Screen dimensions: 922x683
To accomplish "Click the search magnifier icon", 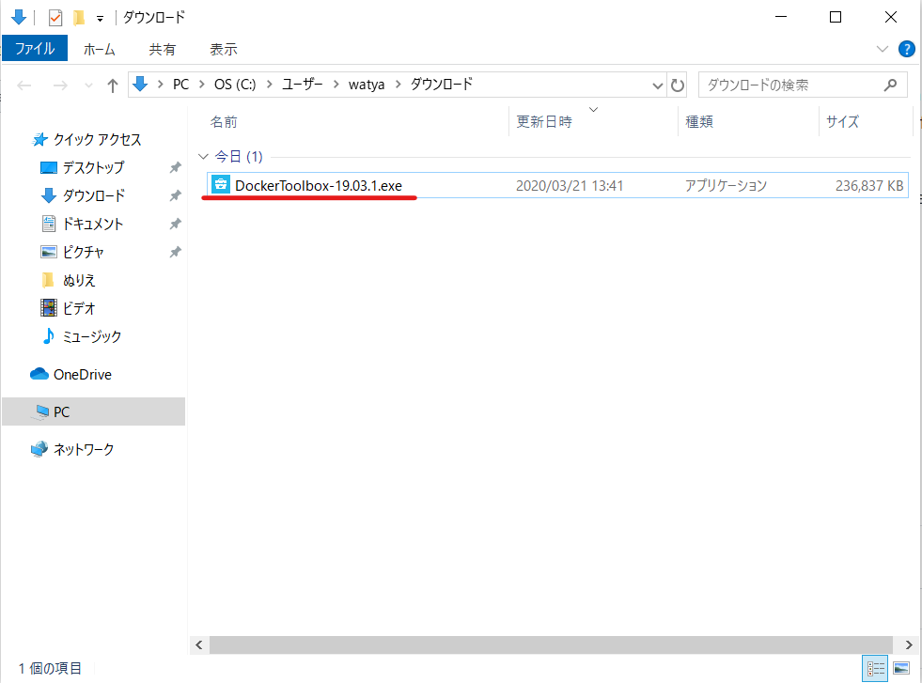I will tap(889, 84).
